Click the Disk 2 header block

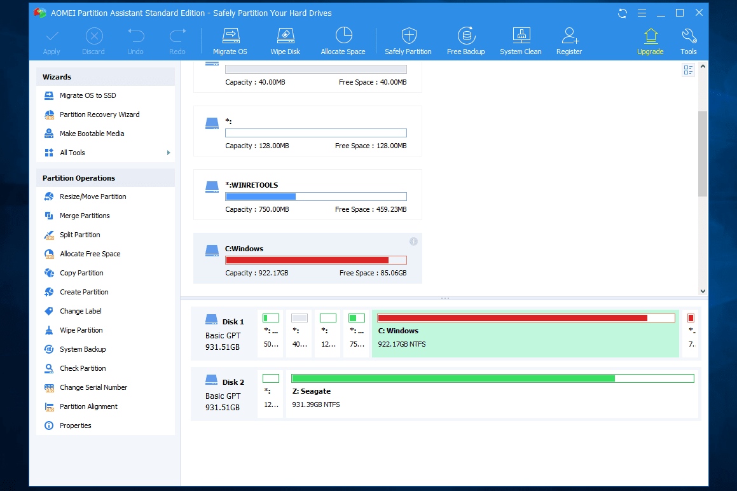click(x=224, y=394)
